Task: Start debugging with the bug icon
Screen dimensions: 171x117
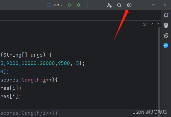Action: [x=79, y=5]
